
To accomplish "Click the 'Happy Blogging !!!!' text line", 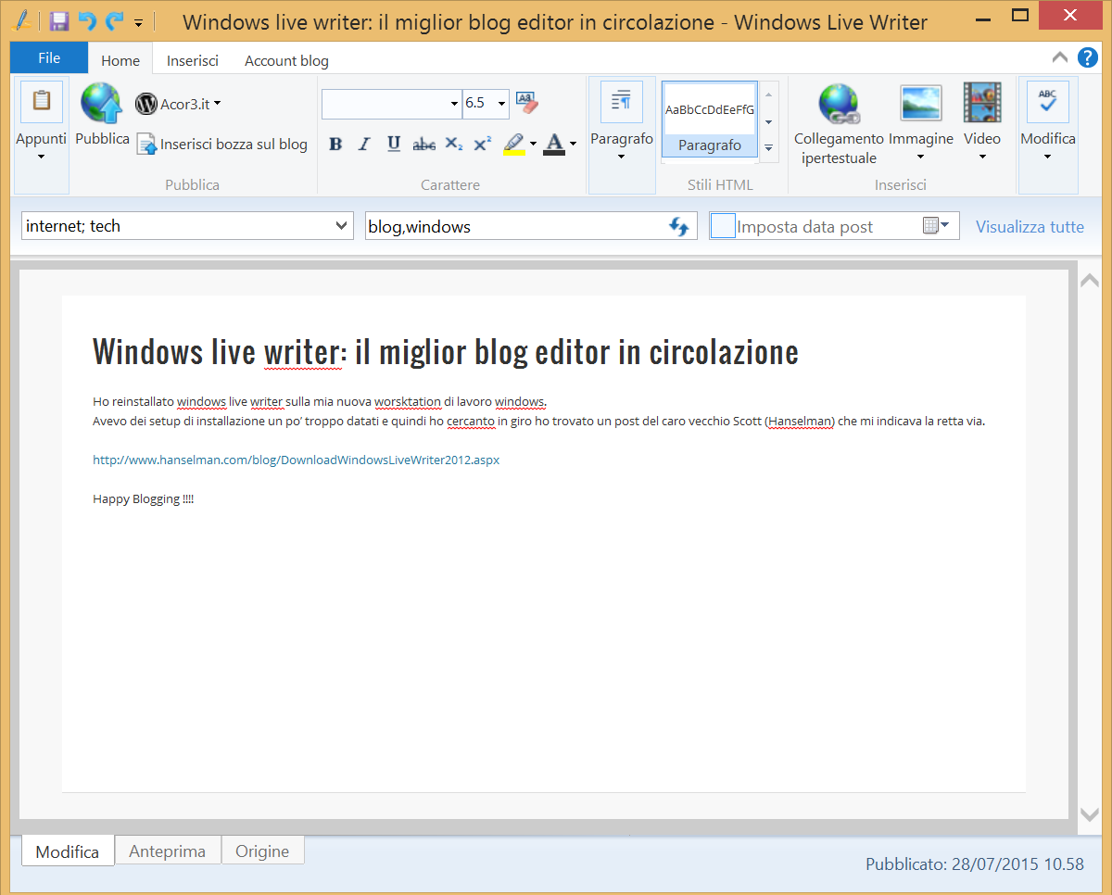I will 144,498.
